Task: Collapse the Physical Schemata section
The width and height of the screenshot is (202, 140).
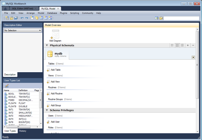Action: 47,45
